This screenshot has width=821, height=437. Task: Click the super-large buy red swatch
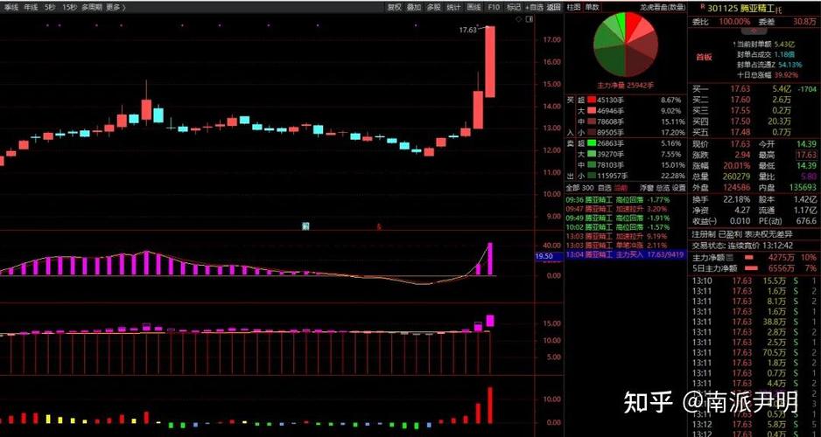[x=591, y=100]
